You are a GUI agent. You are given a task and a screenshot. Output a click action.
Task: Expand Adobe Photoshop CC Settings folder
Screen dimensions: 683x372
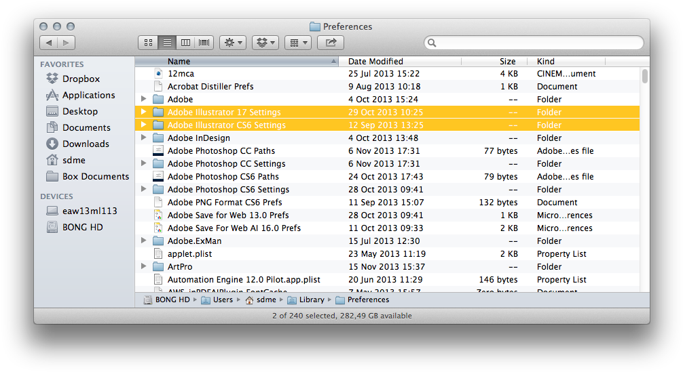(143, 164)
